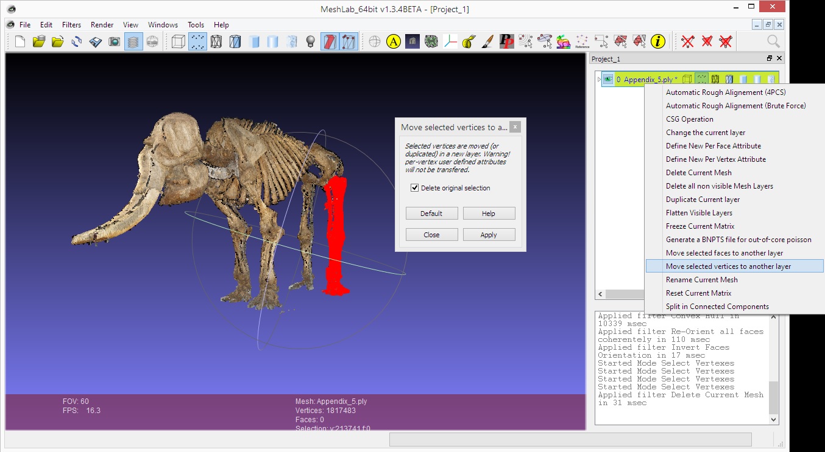Image resolution: width=825 pixels, height=452 pixels.
Task: Click the Default button in dialog
Action: point(431,214)
